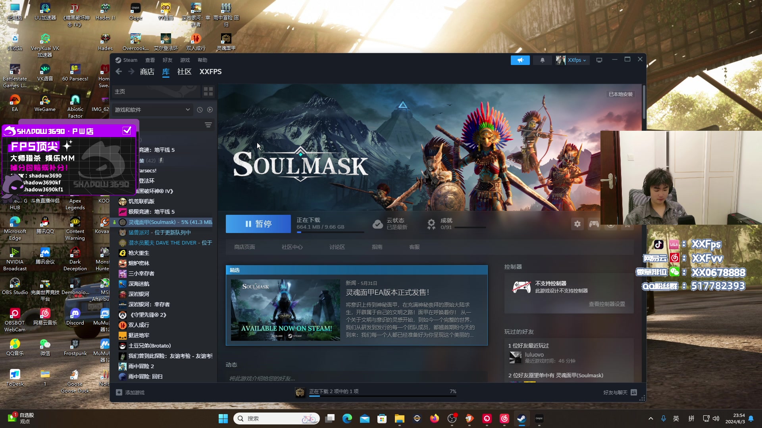Viewport: 762px width, 428px height.
Task: Click the ready-to-play filter icon
Action: click(210, 110)
